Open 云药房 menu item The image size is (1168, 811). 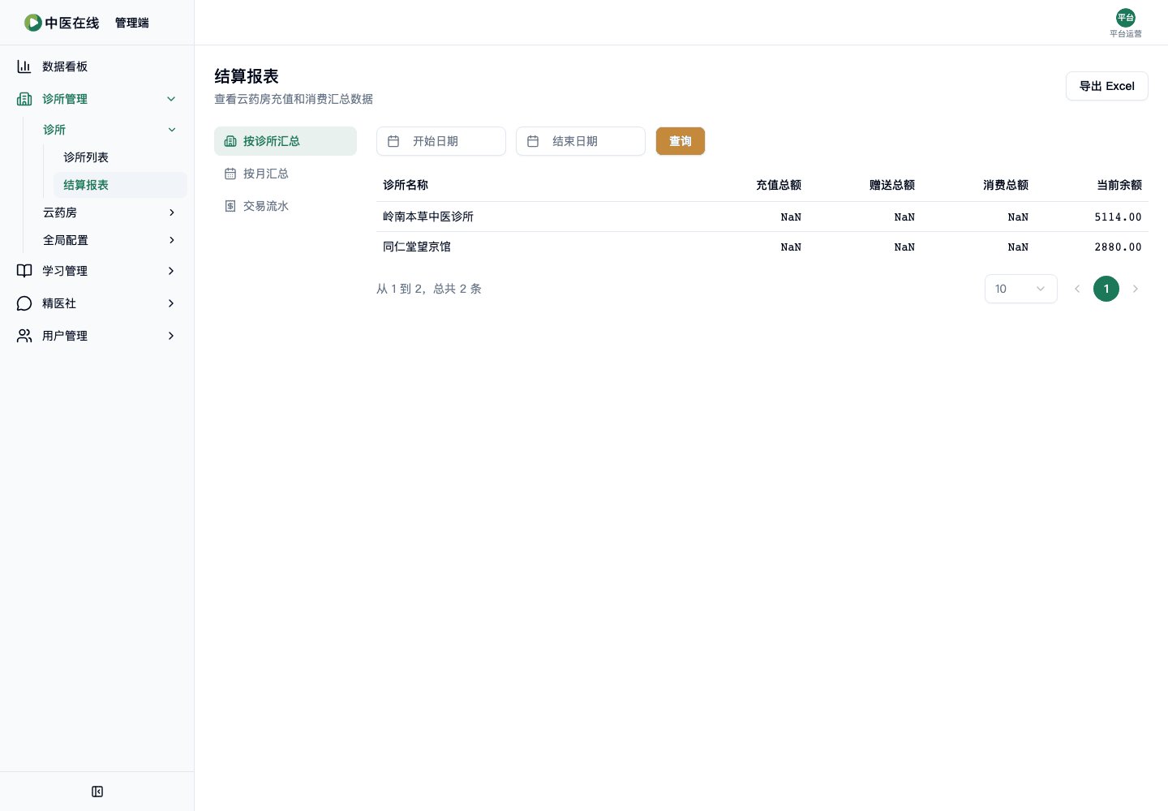pos(110,212)
